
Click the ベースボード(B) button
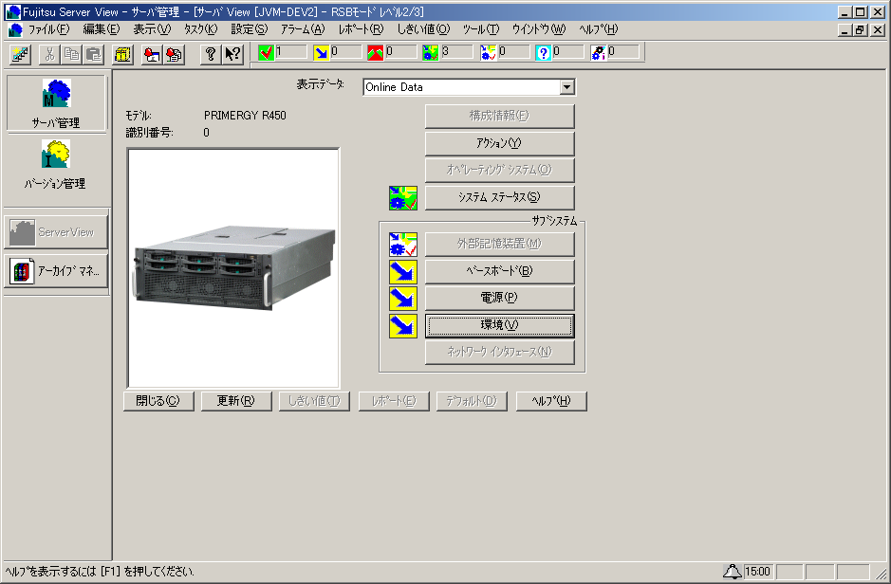[499, 271]
